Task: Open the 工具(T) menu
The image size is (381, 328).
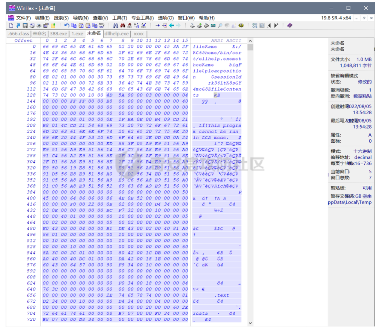Action: (119, 18)
